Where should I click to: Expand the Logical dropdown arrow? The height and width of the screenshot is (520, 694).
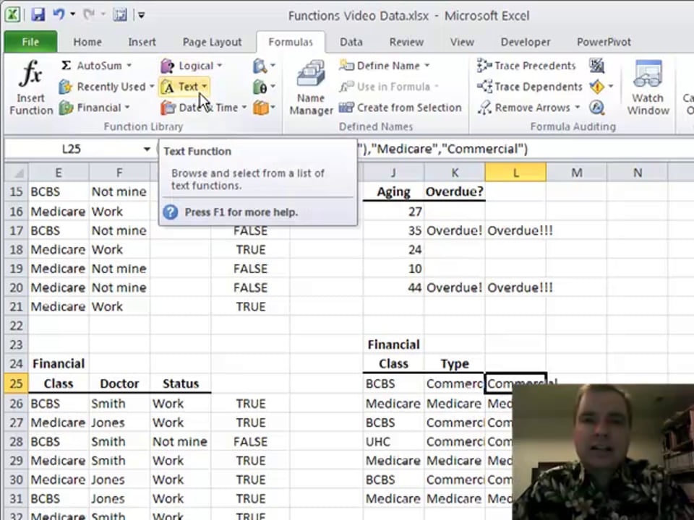[x=220, y=66]
